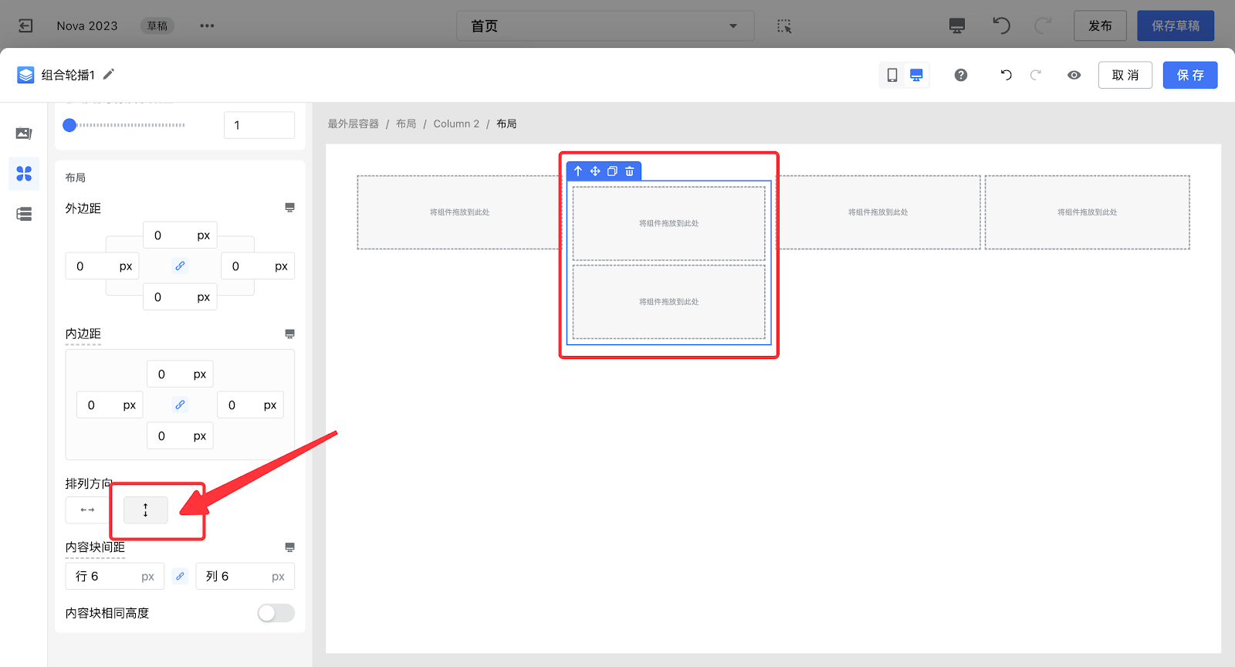
Task: Open the three-dots more options menu
Action: [x=207, y=26]
